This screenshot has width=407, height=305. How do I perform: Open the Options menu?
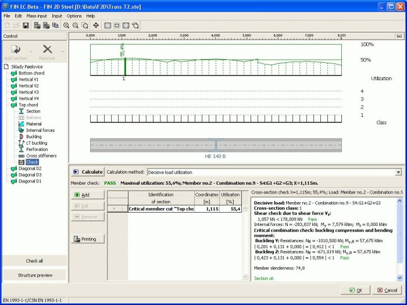74,16
